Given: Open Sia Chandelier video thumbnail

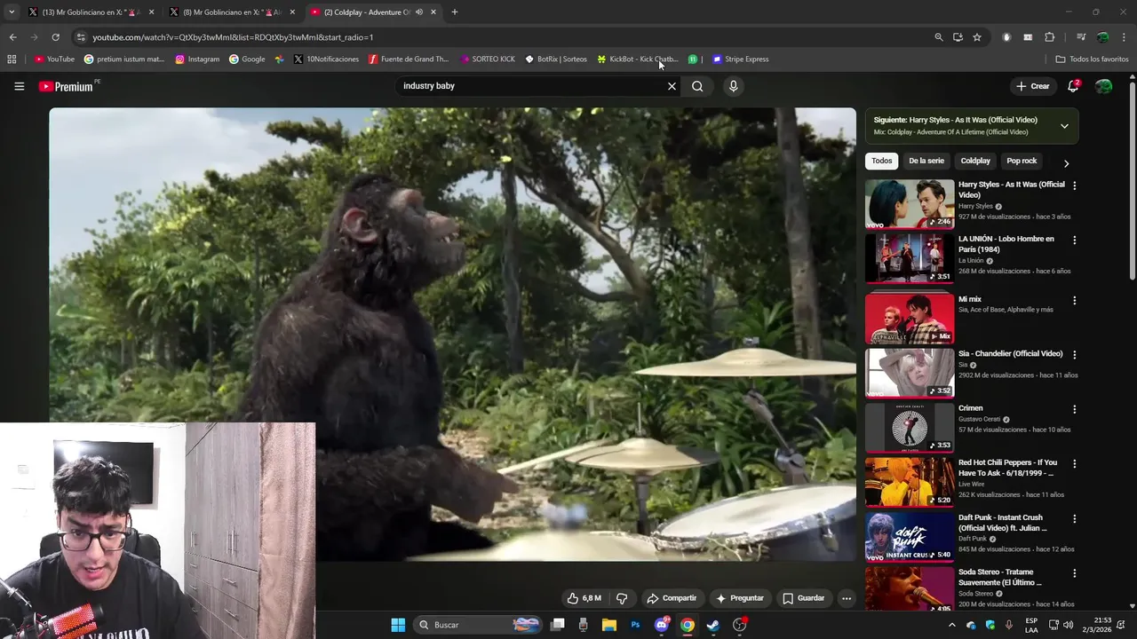Looking at the screenshot, I should click(910, 373).
